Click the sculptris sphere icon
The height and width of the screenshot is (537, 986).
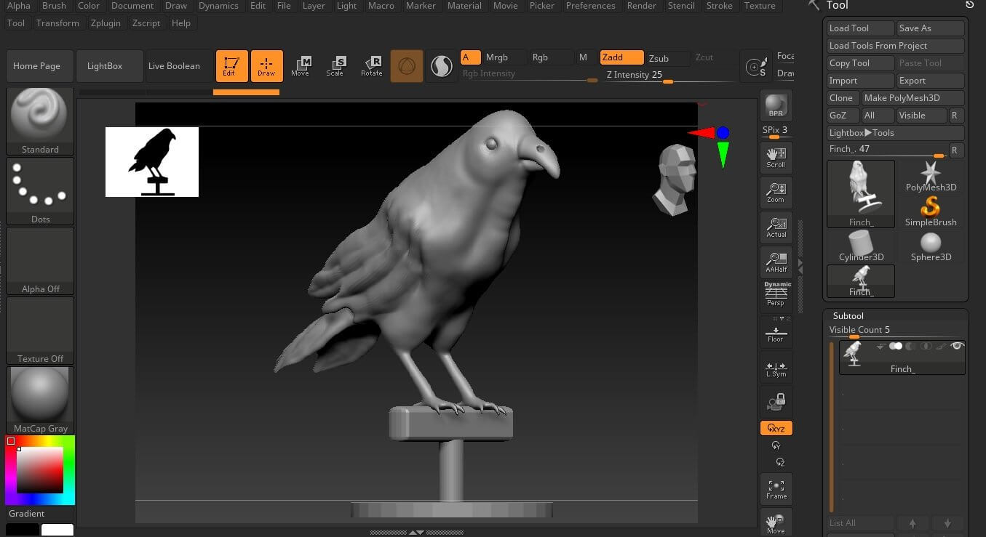click(x=407, y=66)
